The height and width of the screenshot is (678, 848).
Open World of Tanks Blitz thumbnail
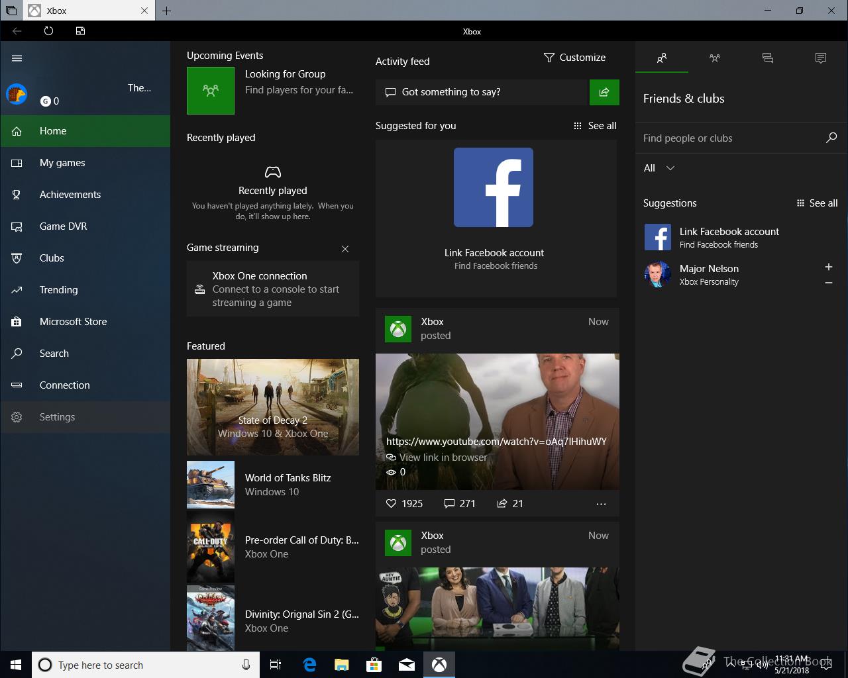click(x=211, y=485)
